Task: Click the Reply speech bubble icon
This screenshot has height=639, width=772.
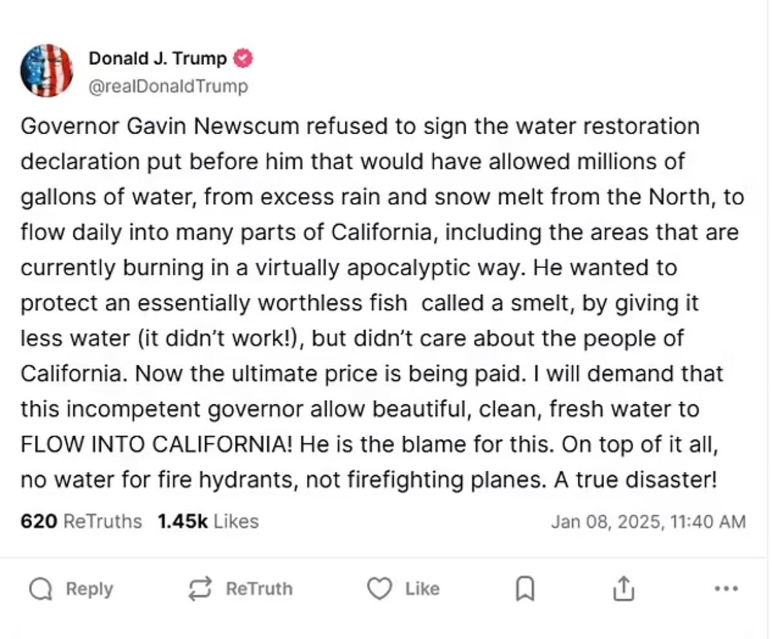Action: [x=41, y=588]
